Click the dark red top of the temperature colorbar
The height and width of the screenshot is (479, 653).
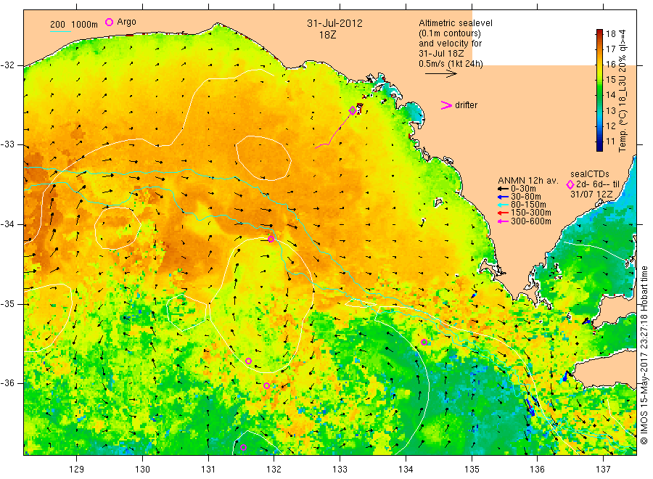click(600, 32)
